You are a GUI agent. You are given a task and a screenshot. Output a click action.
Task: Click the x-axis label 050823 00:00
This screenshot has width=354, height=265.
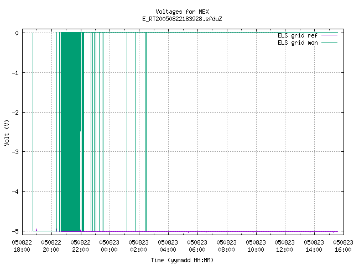[110, 246]
